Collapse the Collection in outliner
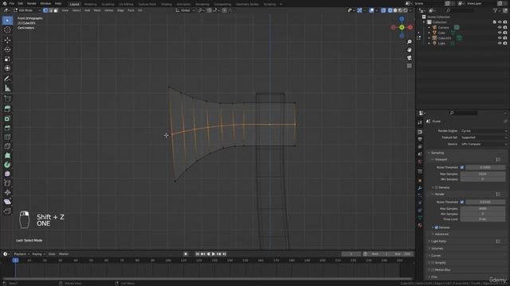Screen dimensions: 510x286 [424, 22]
